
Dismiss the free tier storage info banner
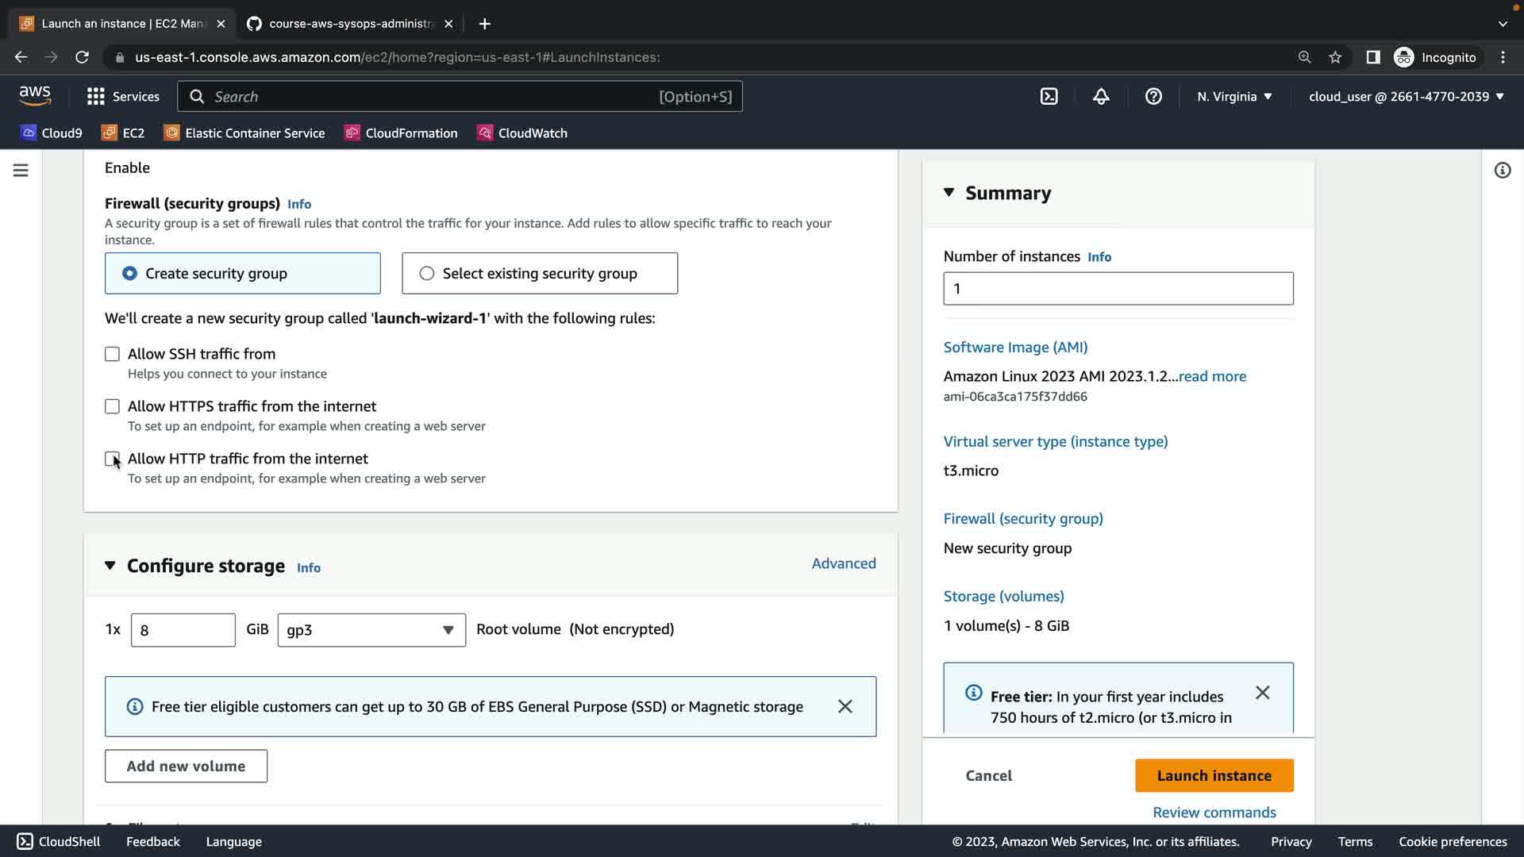(x=845, y=706)
